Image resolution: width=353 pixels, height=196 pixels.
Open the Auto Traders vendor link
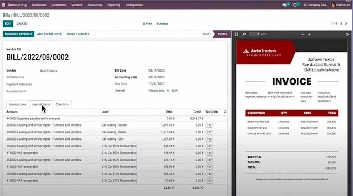click(48, 71)
